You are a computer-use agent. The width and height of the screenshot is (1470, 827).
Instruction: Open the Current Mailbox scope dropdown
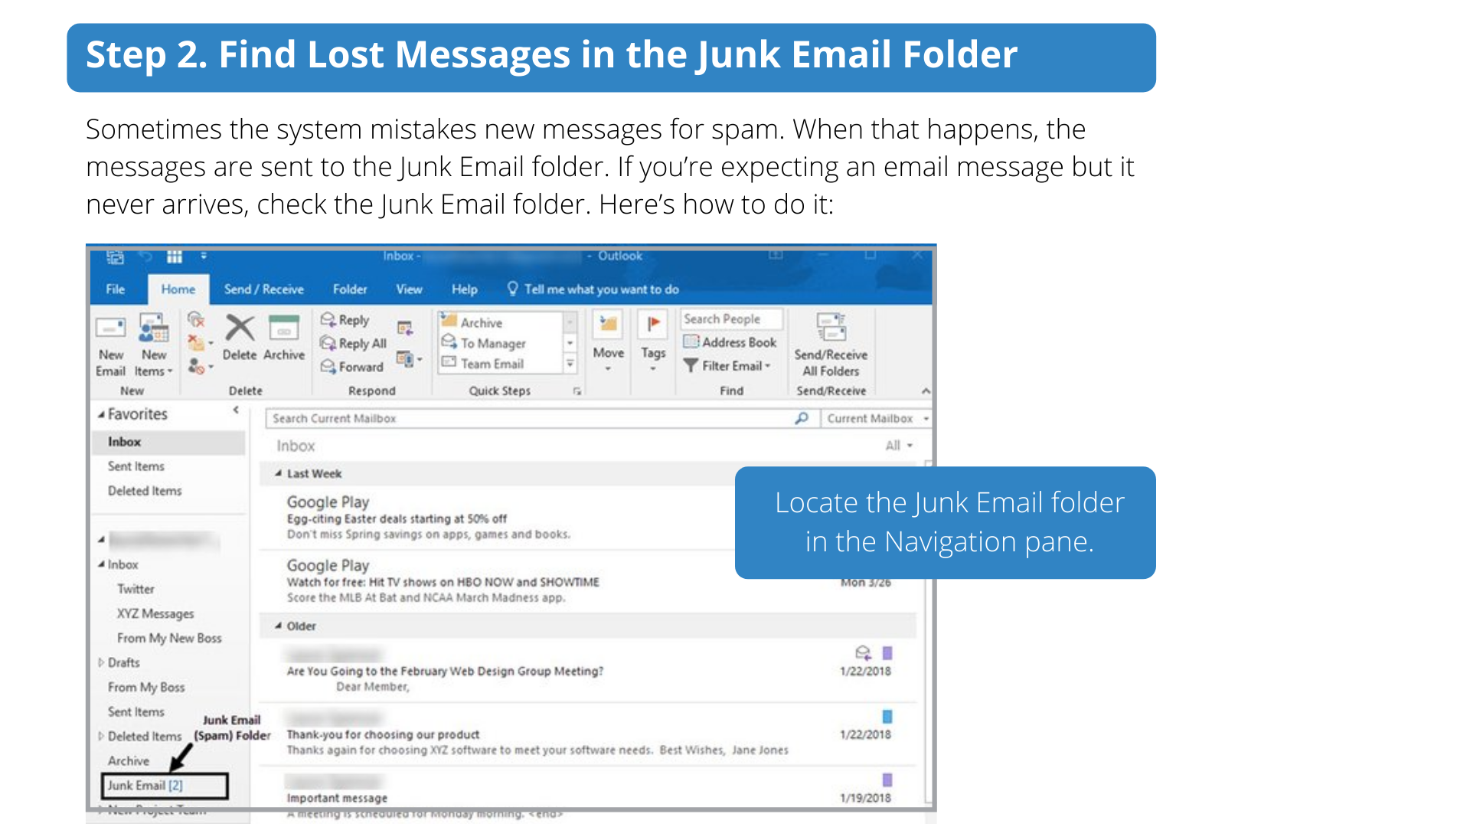pyautogui.click(x=926, y=419)
